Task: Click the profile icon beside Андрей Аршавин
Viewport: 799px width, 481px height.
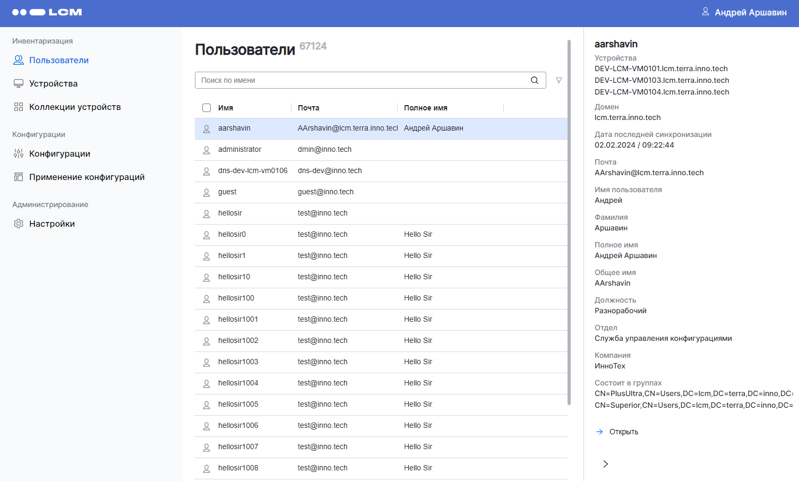Action: [x=706, y=12]
